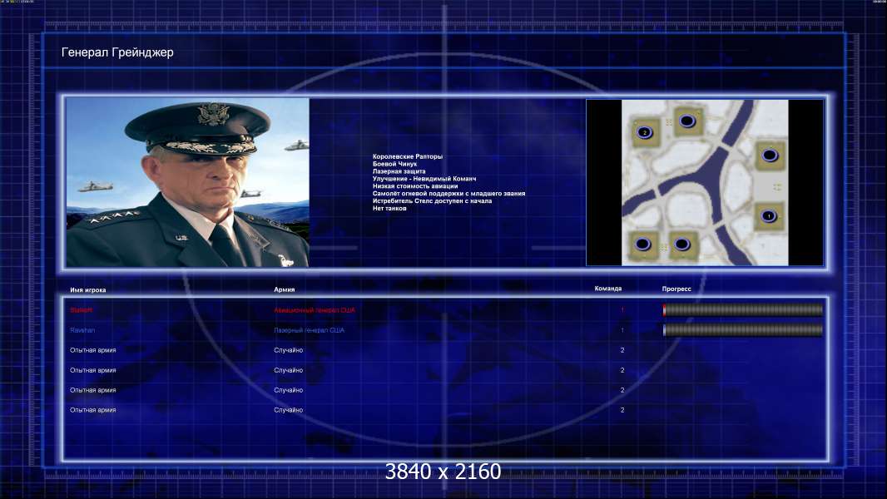
Task: Select unnumbered start position above marker 1
Action: coord(770,155)
